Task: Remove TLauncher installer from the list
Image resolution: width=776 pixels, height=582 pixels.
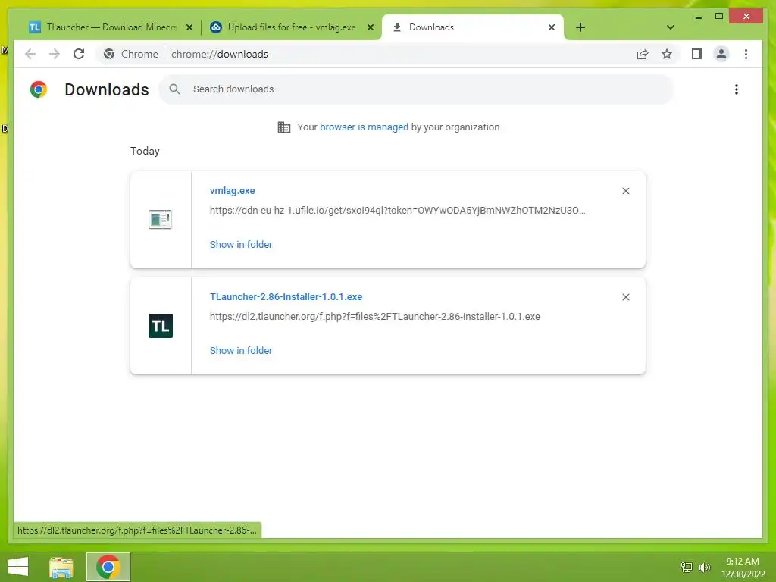Action: click(x=625, y=297)
